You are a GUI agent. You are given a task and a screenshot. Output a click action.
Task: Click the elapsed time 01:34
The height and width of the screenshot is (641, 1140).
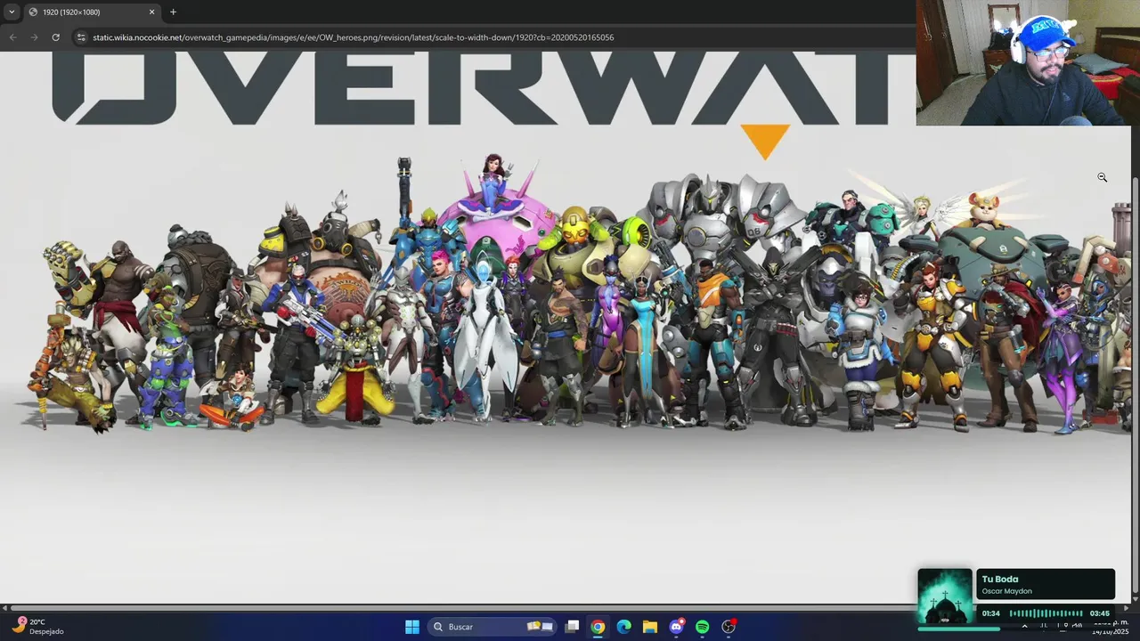click(990, 613)
